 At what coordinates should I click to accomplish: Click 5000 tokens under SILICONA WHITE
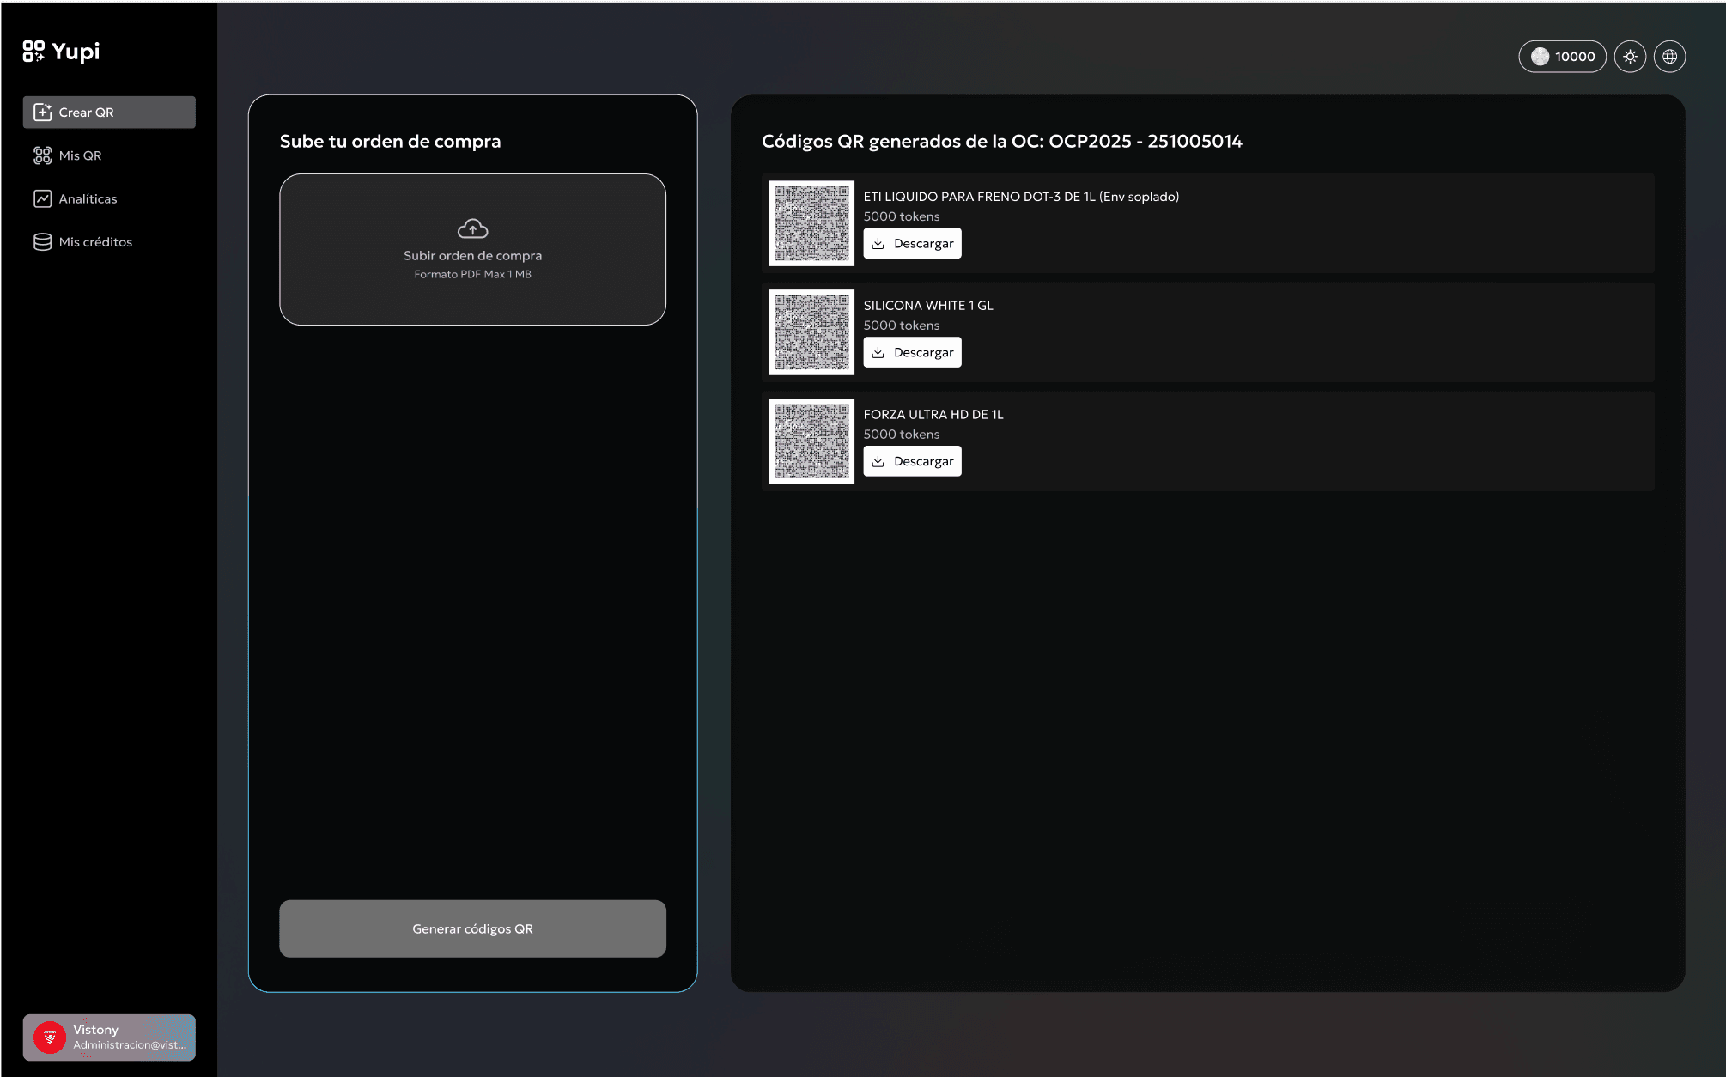[x=902, y=326]
